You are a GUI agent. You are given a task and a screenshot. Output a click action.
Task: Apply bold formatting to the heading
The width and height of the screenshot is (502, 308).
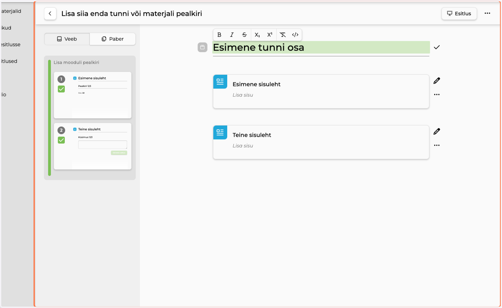[219, 35]
